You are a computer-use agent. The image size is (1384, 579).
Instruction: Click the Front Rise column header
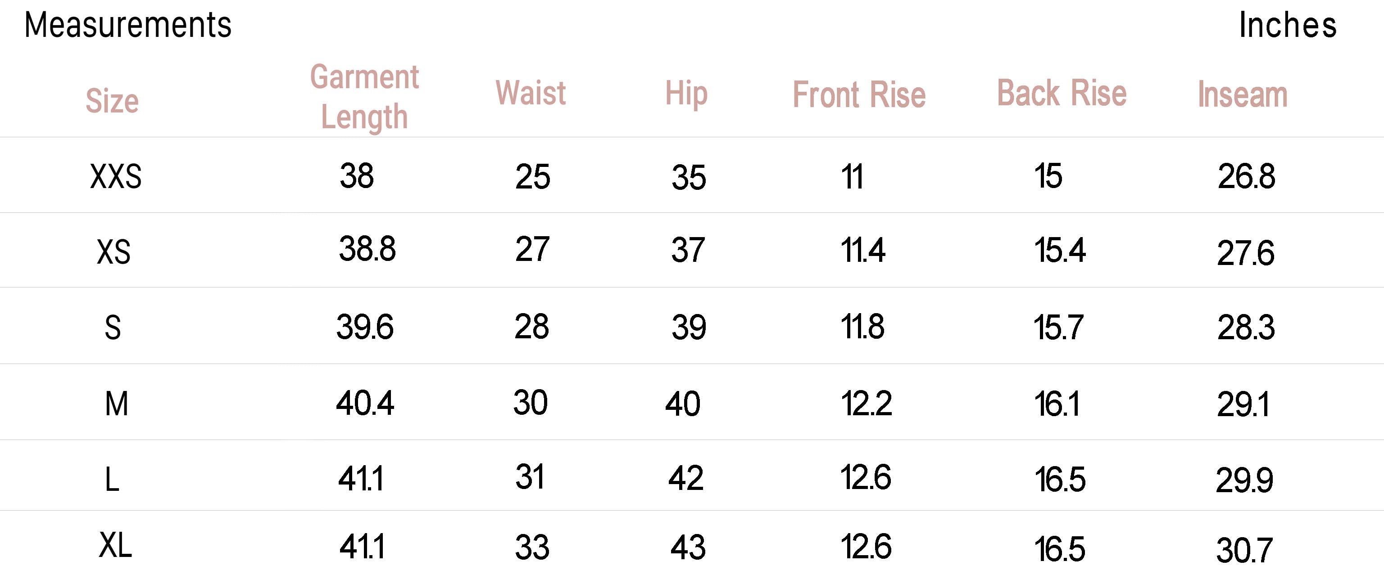[x=858, y=95]
